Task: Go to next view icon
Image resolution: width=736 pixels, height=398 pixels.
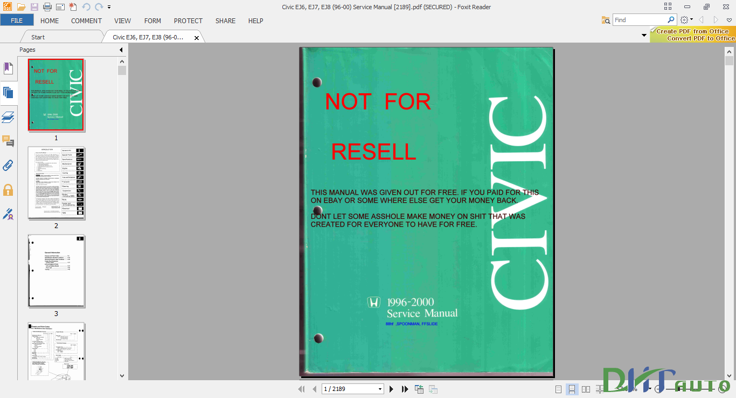Action: 433,389
